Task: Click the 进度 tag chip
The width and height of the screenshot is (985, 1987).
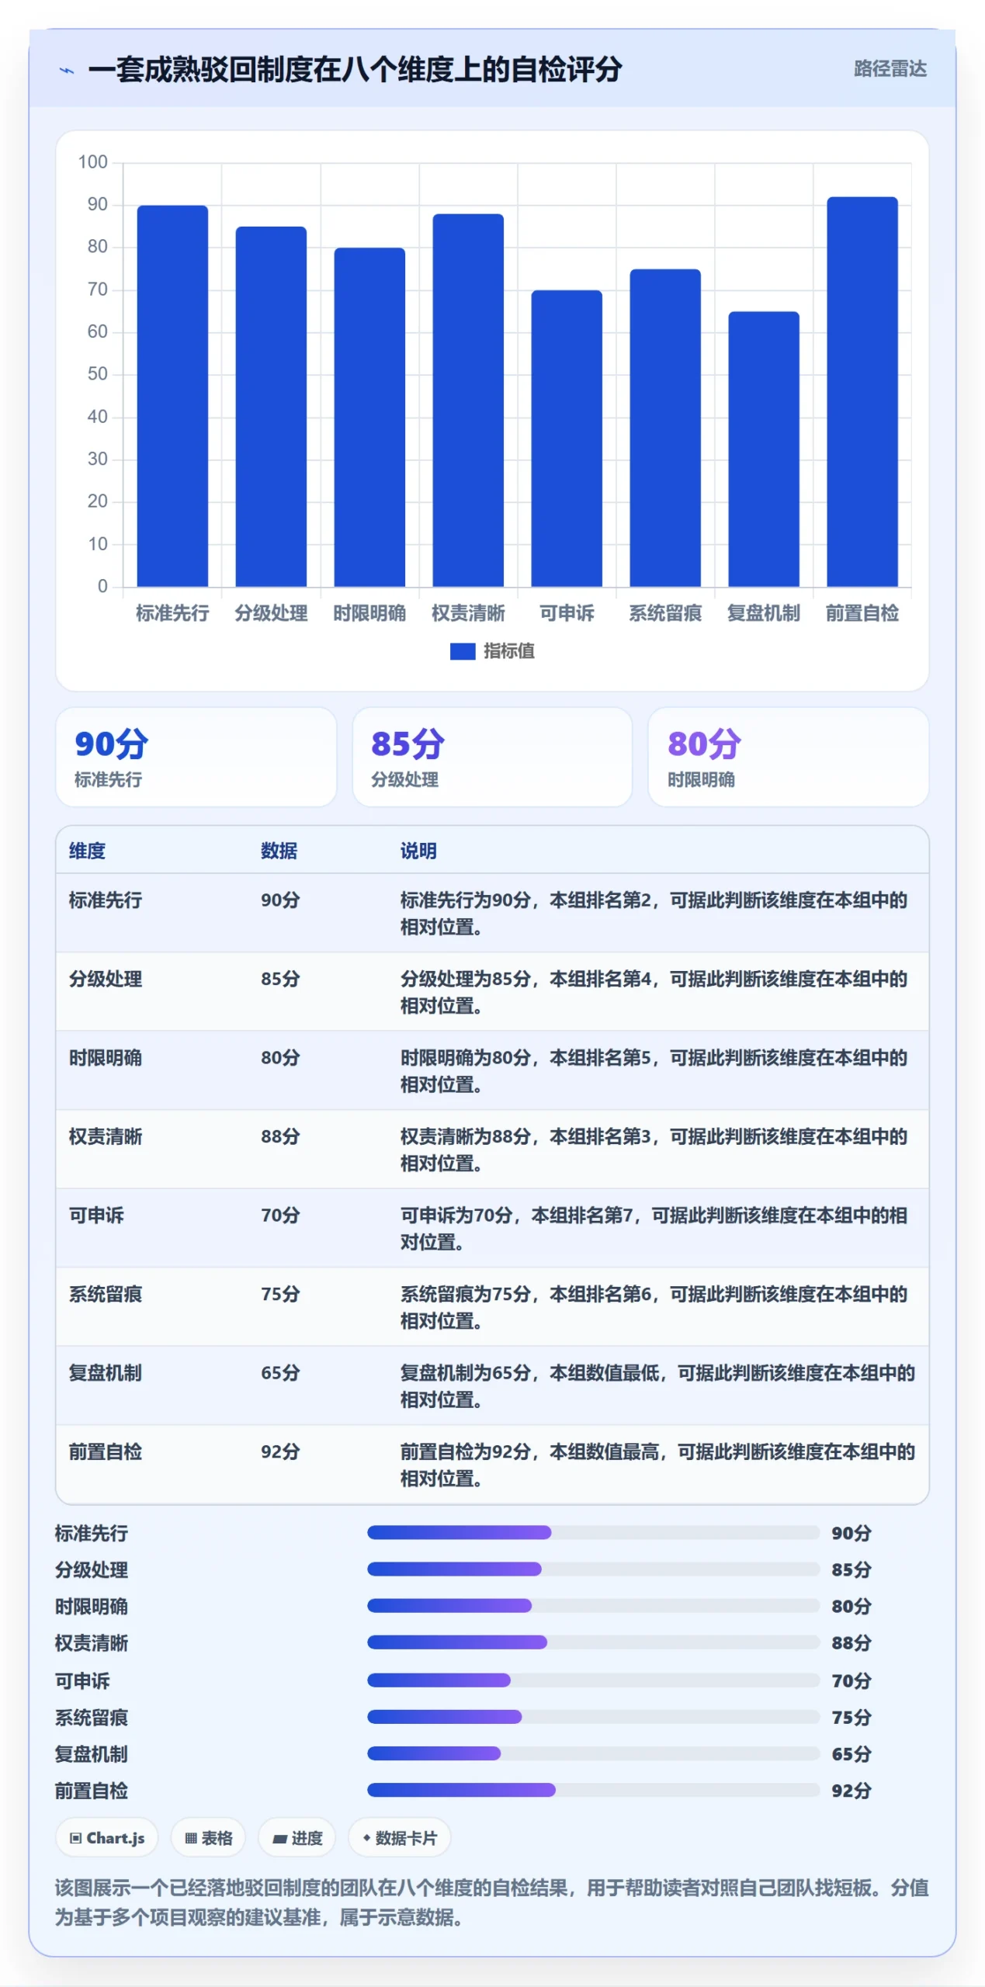Action: coord(297,1838)
